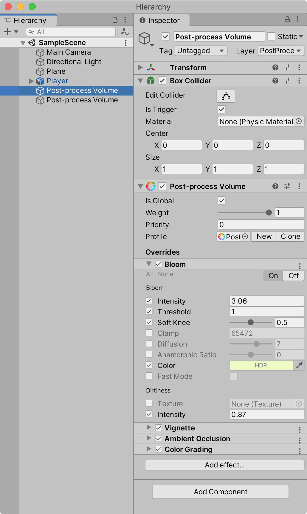The height and width of the screenshot is (514, 307).
Task: Open the Inspector panel three-dot menu
Action: click(x=297, y=19)
